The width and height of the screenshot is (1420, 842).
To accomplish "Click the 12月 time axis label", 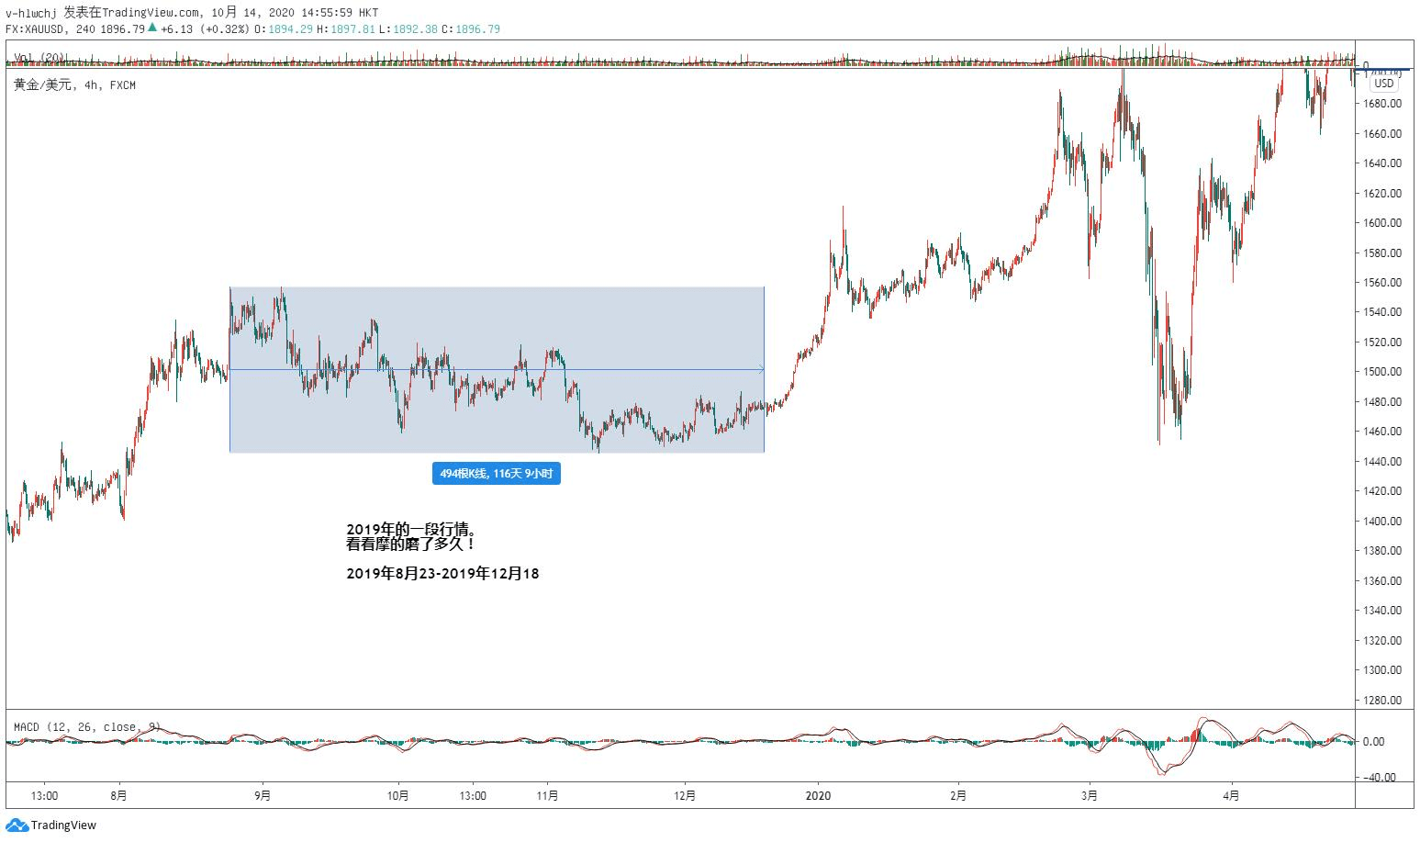I will (685, 796).
